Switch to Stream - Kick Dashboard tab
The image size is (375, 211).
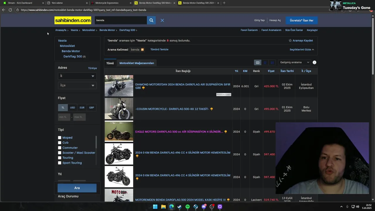coord(23,3)
